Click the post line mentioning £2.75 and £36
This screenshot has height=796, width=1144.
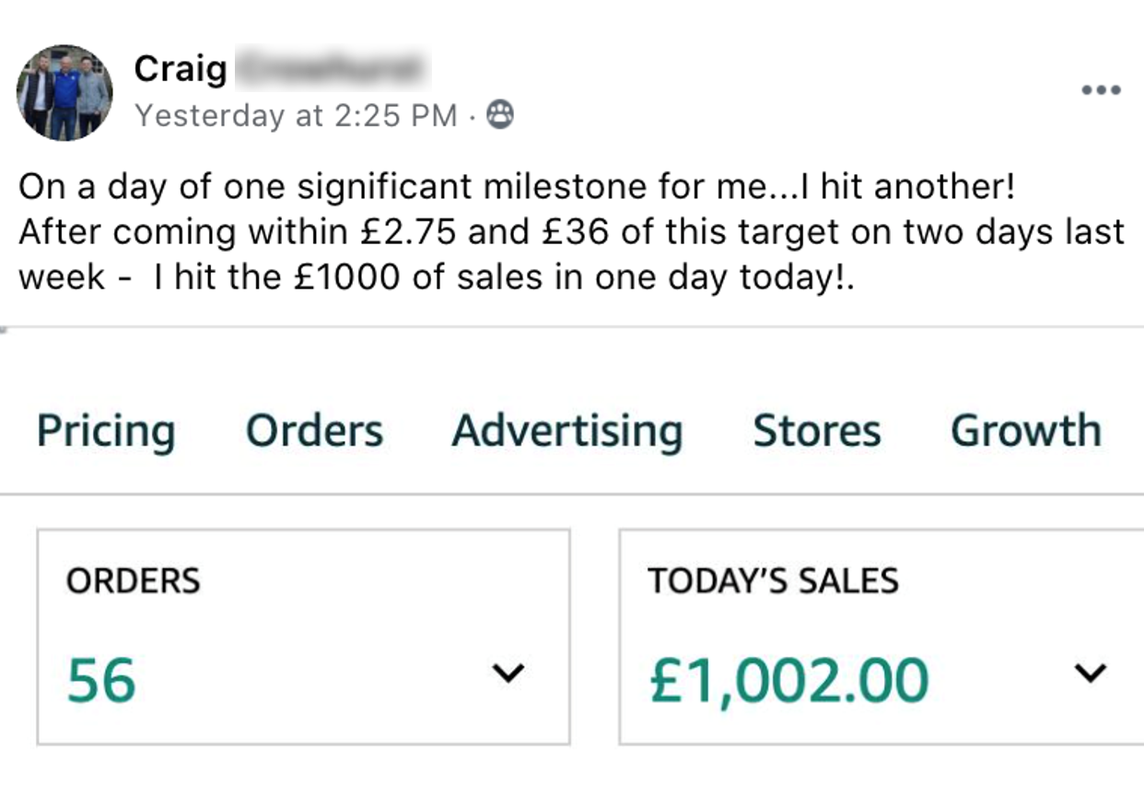(571, 232)
